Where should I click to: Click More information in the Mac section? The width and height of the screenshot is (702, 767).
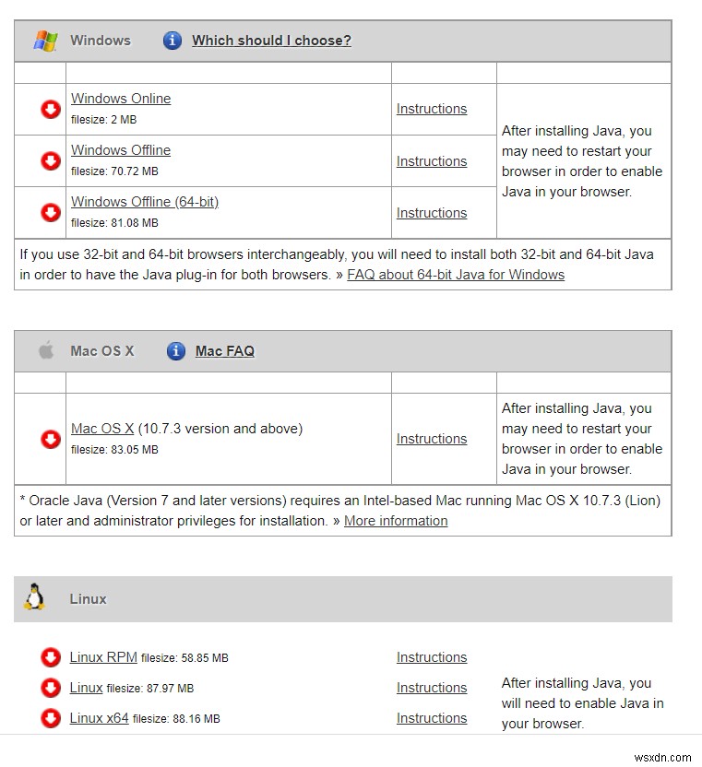(395, 521)
